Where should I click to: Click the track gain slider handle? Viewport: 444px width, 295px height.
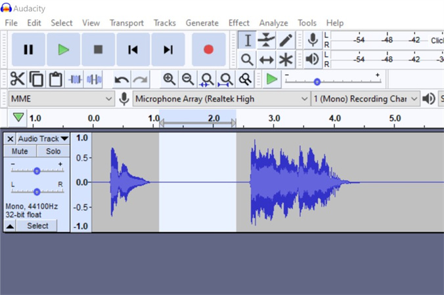pos(37,170)
